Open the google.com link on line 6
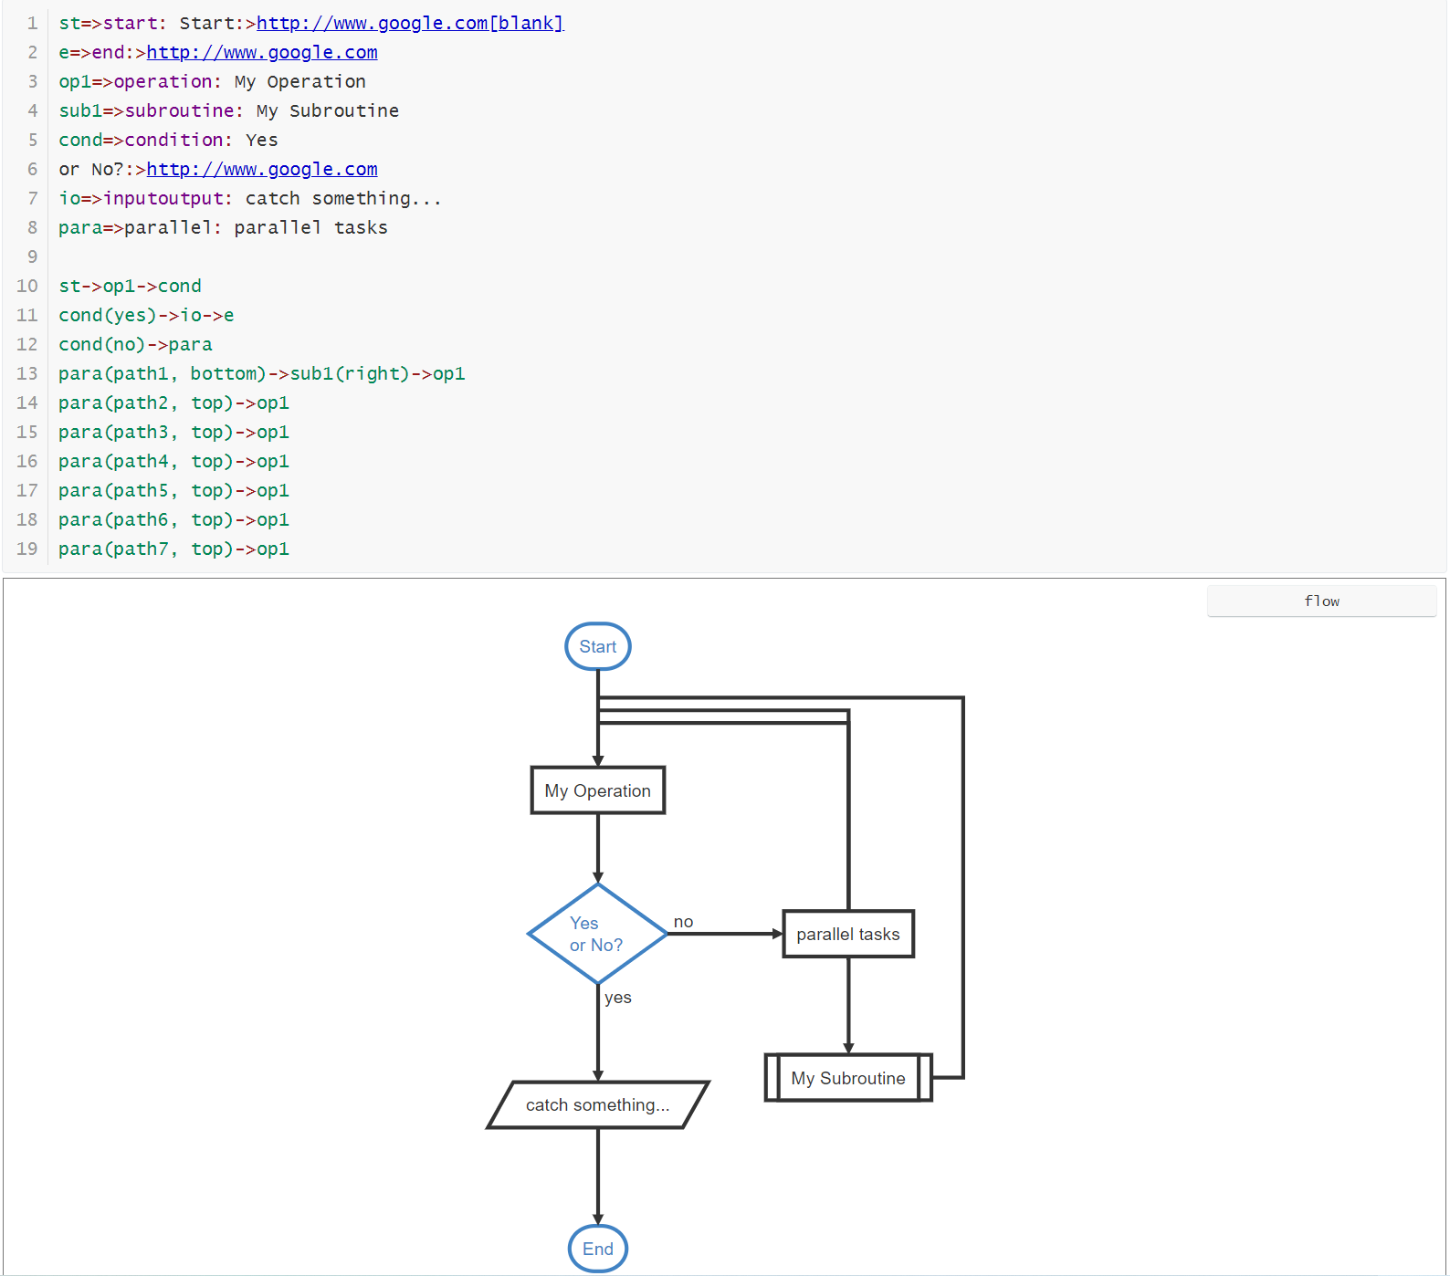Image resolution: width=1450 pixels, height=1276 pixels. (x=262, y=169)
